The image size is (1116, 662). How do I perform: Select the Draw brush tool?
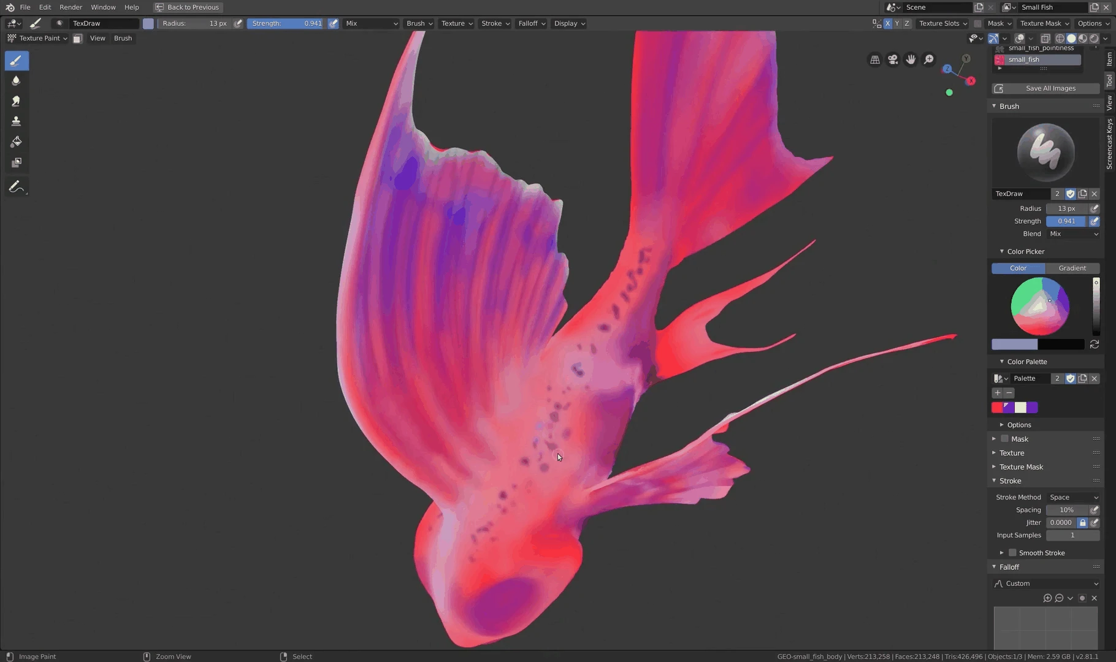click(17, 60)
